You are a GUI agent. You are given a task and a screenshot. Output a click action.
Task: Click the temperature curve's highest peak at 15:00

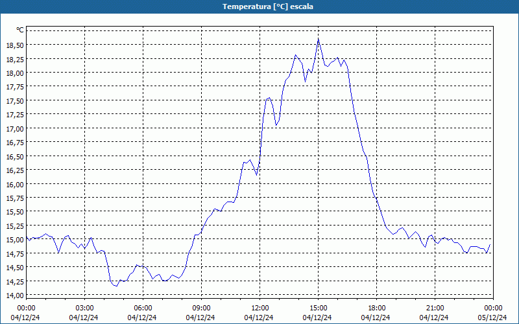pyautogui.click(x=318, y=40)
